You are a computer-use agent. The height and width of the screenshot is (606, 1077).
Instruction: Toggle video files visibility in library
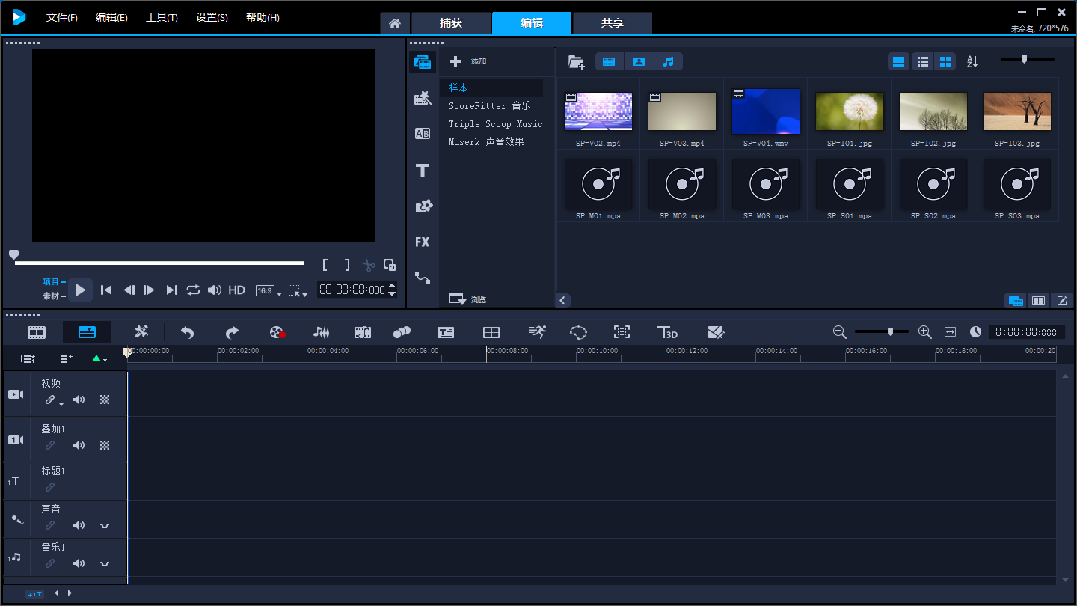click(609, 61)
